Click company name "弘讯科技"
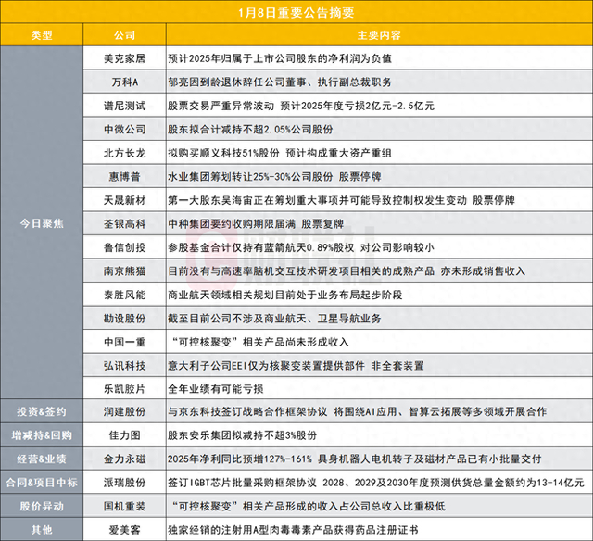This screenshot has height=541, width=593. (124, 366)
